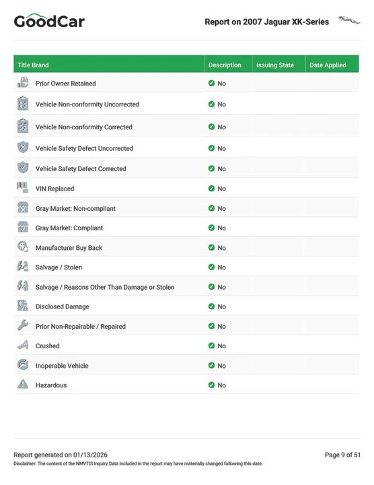Click the Non-conformity Corrected clipboard icon

[x=23, y=126]
